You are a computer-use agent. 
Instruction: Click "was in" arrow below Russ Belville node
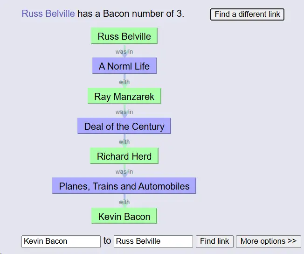(x=124, y=52)
